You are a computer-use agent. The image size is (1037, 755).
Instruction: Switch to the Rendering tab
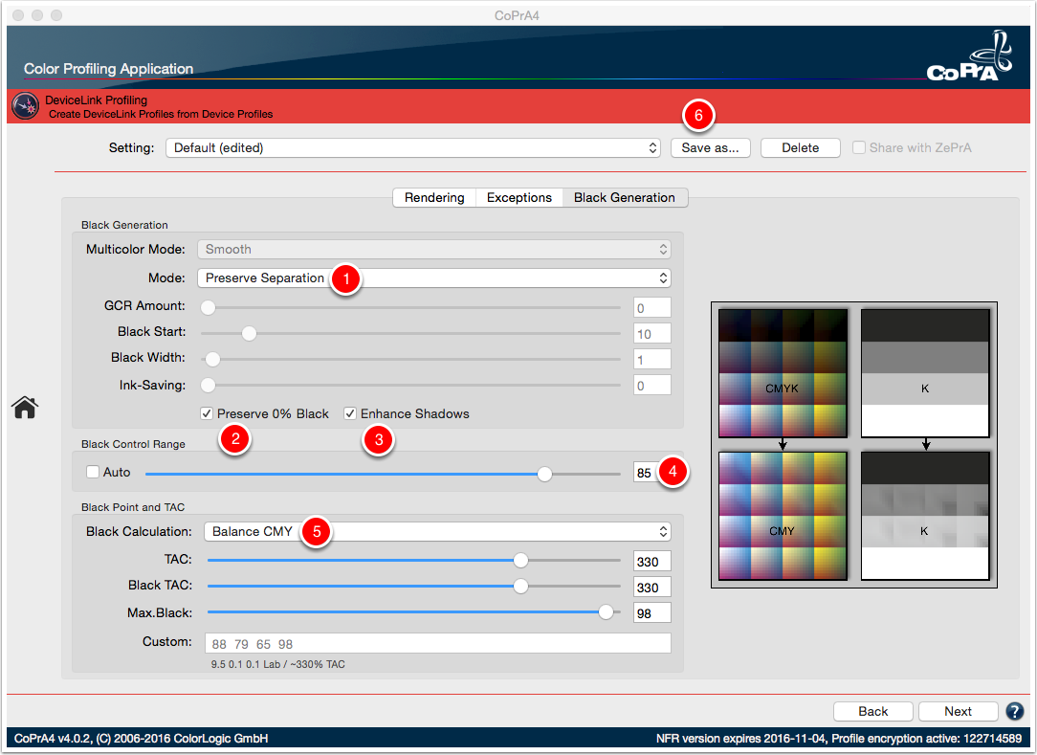click(434, 198)
